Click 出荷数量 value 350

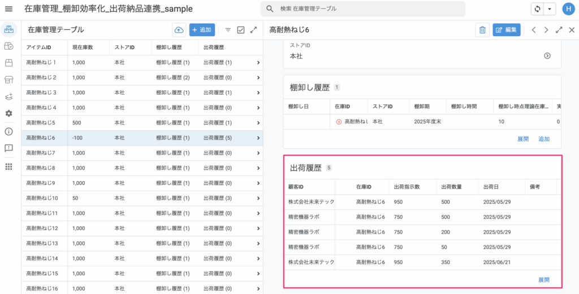pyautogui.click(x=446, y=262)
